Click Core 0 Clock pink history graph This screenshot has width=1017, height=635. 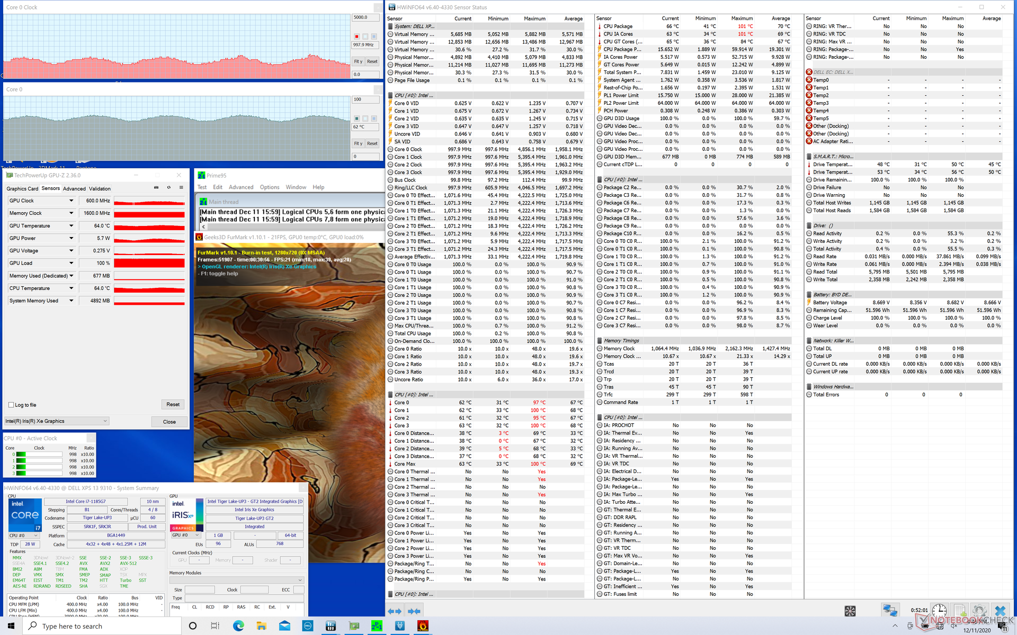[x=177, y=47]
